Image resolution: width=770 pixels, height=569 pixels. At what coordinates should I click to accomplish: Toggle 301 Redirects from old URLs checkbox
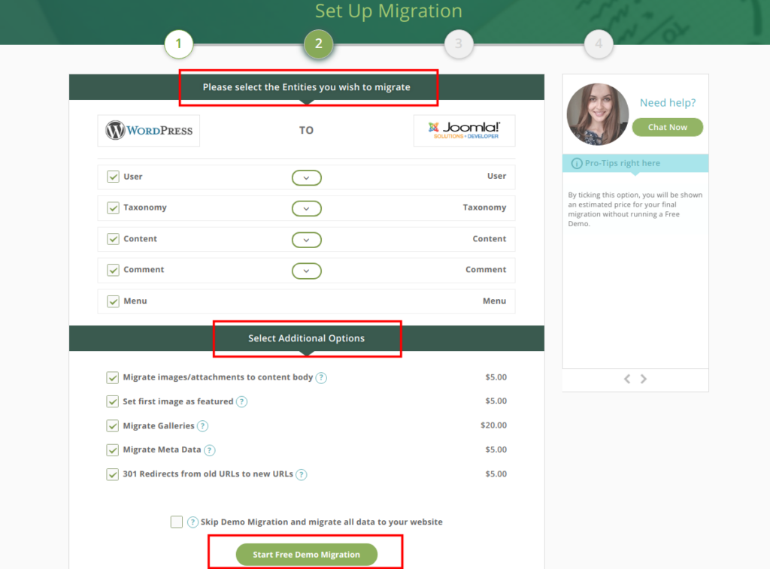click(113, 474)
